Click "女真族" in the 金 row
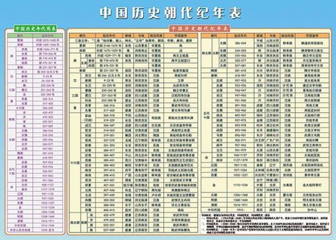 point(288,185)
